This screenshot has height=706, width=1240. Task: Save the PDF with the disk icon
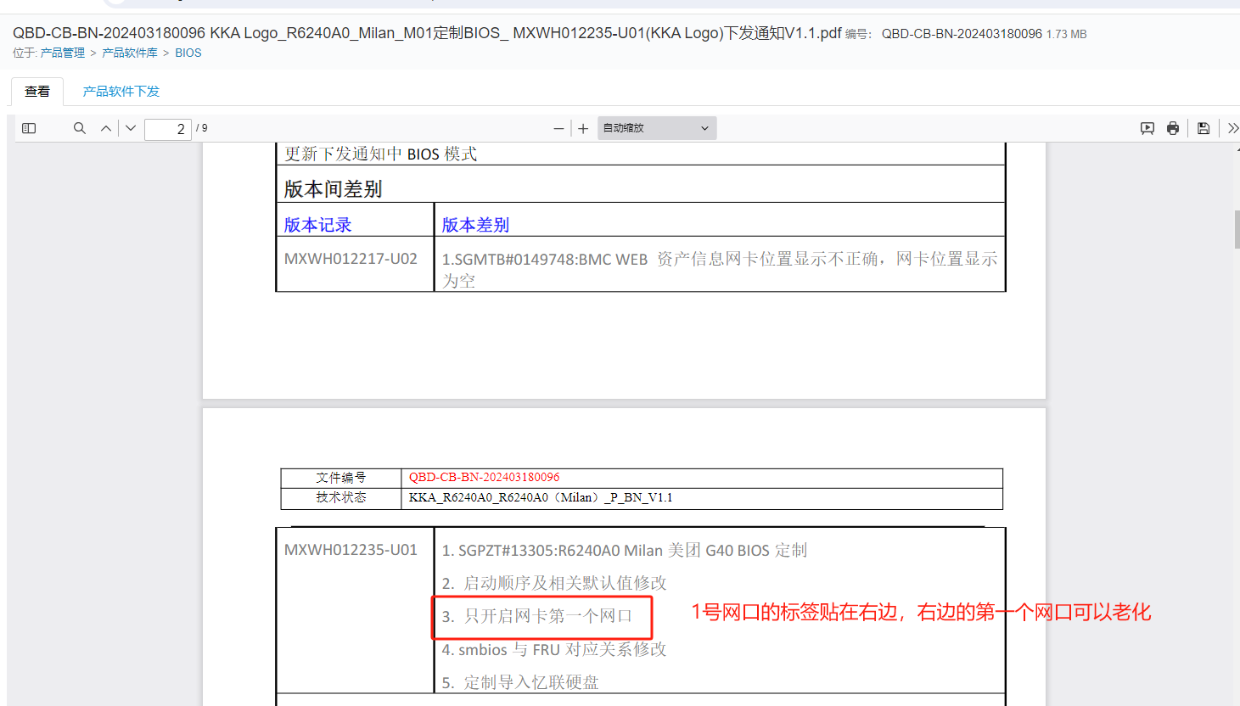[1204, 128]
